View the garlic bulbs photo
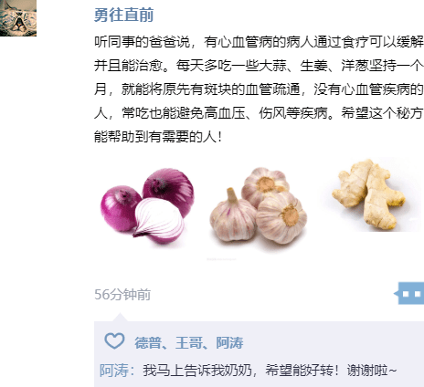 259,207
